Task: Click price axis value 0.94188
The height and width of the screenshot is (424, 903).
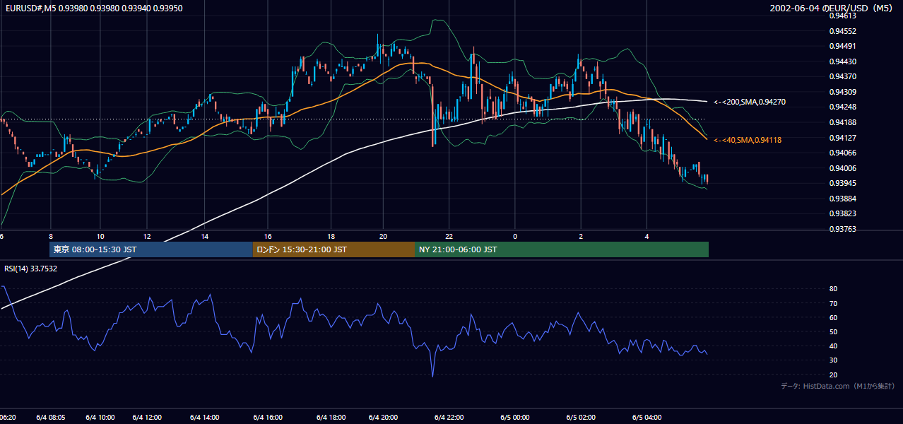Action: click(x=842, y=122)
